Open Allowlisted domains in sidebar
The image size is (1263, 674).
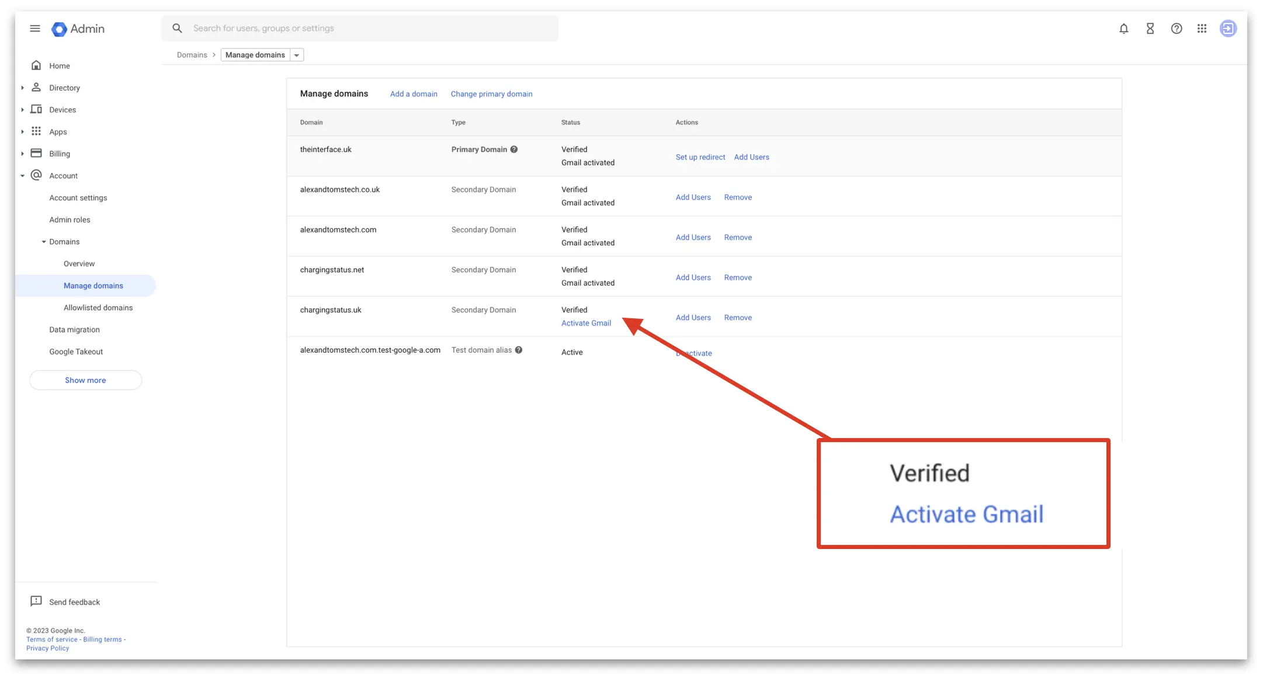click(98, 308)
